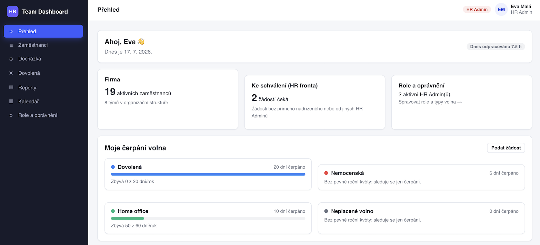Viewport: 540px width, 245px height.
Task: Click 'Zbývá 0 z 20 dní/rok' text
Action: [132, 181]
